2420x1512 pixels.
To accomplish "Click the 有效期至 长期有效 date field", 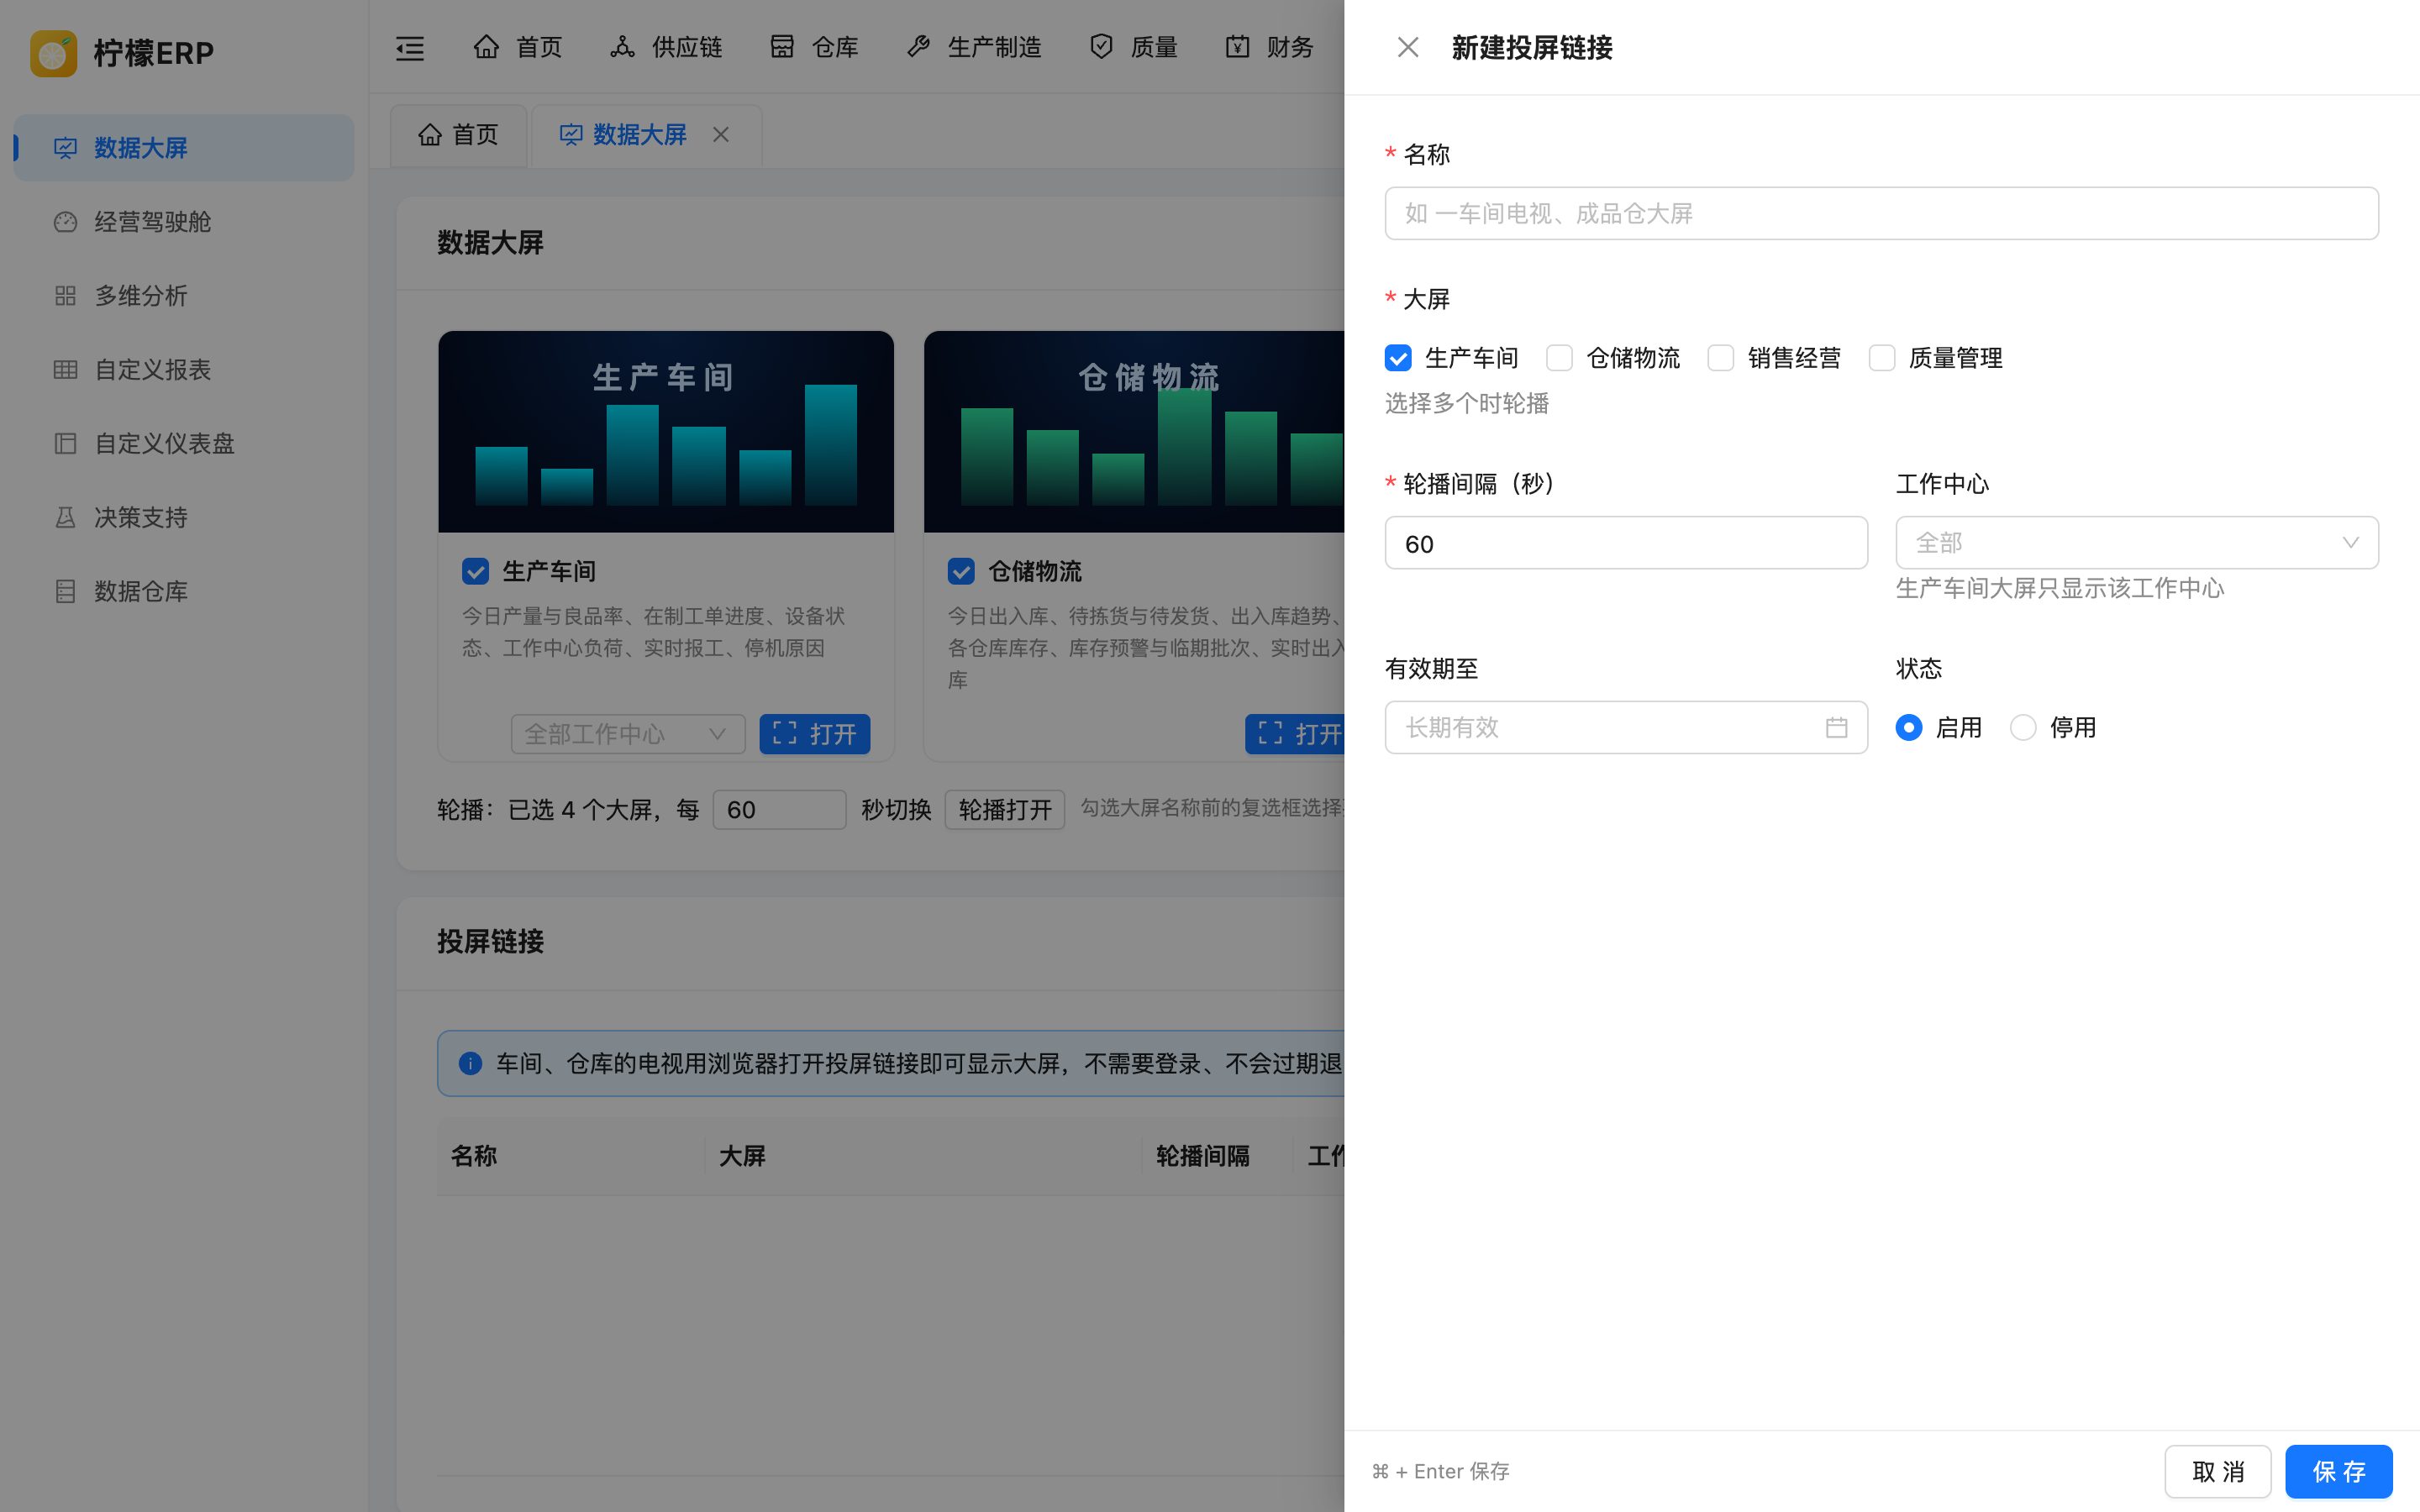I will pyautogui.click(x=1626, y=728).
